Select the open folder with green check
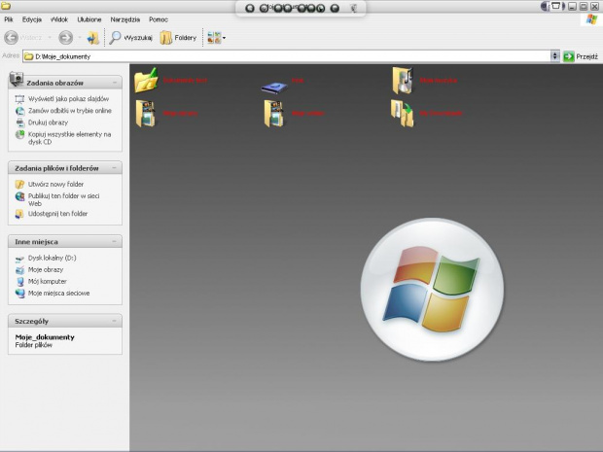Viewport: 603px width, 452px height. (x=146, y=80)
